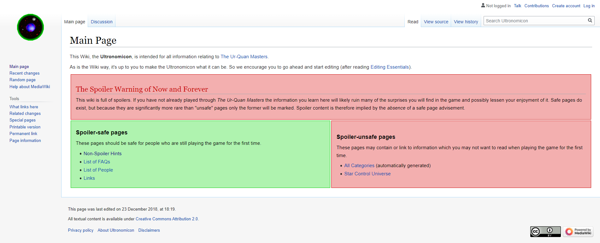Open Non-Spoiler Hints page
600x243 pixels.
(x=103, y=154)
